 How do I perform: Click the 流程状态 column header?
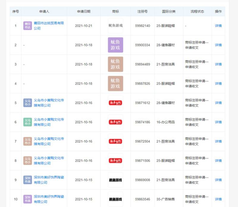tap(197, 12)
